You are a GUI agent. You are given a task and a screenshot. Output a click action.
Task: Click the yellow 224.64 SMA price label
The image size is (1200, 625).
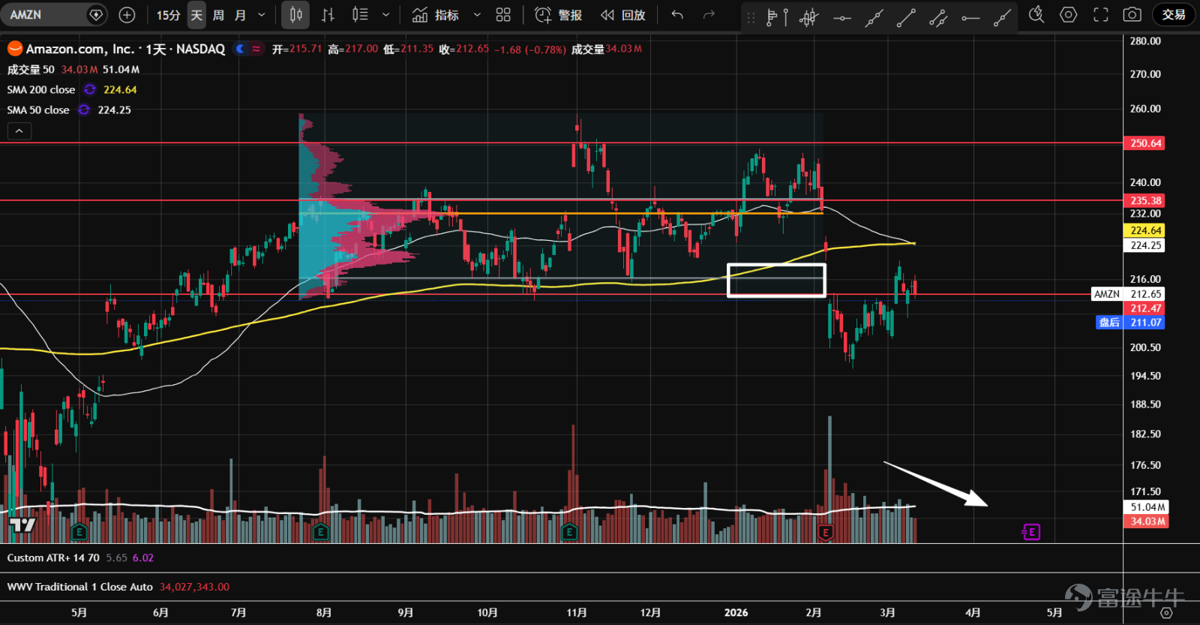tap(1146, 230)
